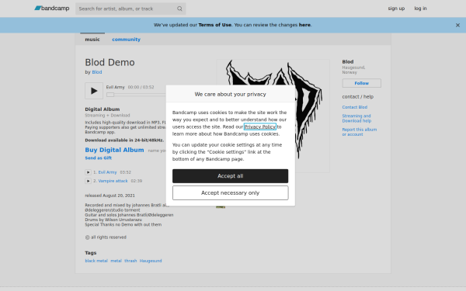Open the log in link
Viewport: 466px width, 291px height.
pos(420,9)
